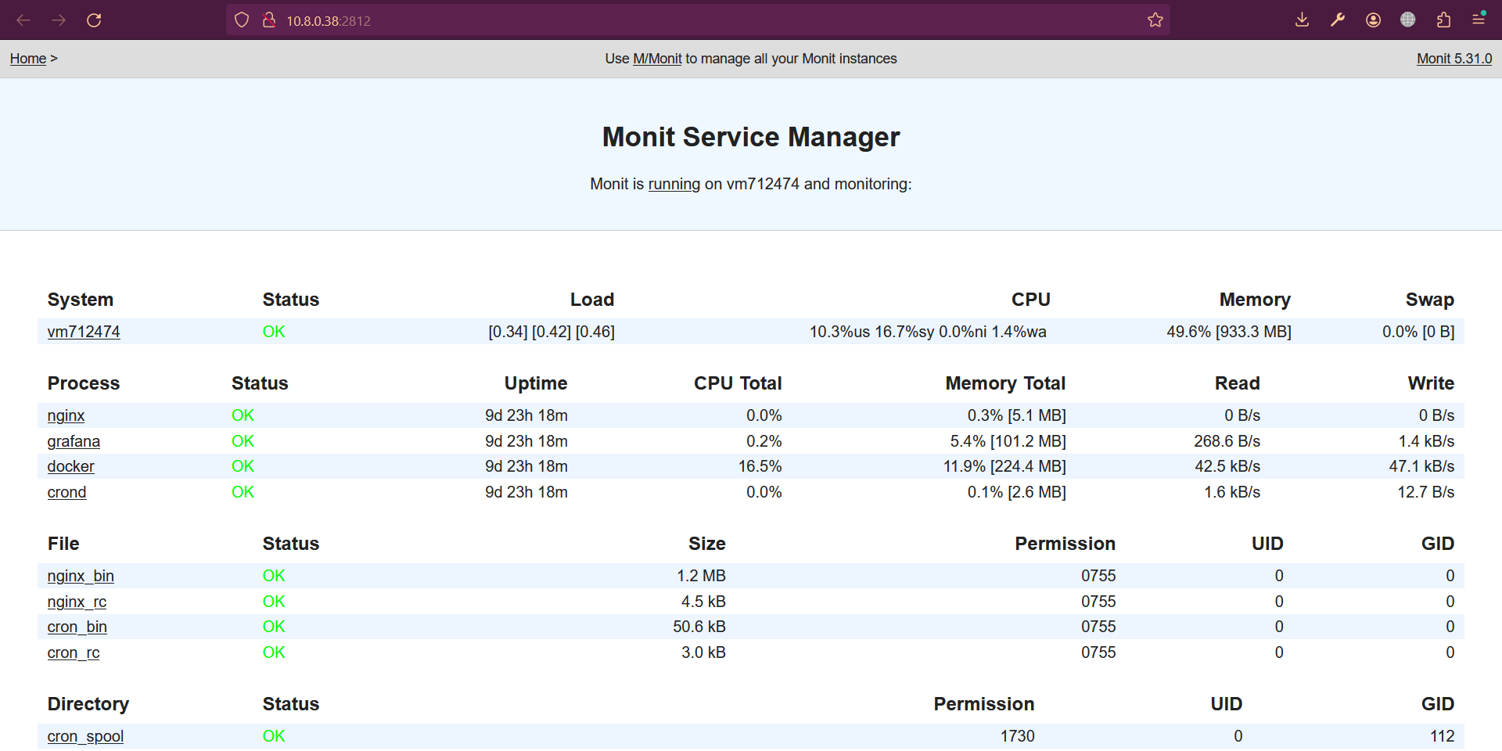Viewport: 1502px width, 751px height.
Task: Click cron_spool GID 112
Action: 1443,736
